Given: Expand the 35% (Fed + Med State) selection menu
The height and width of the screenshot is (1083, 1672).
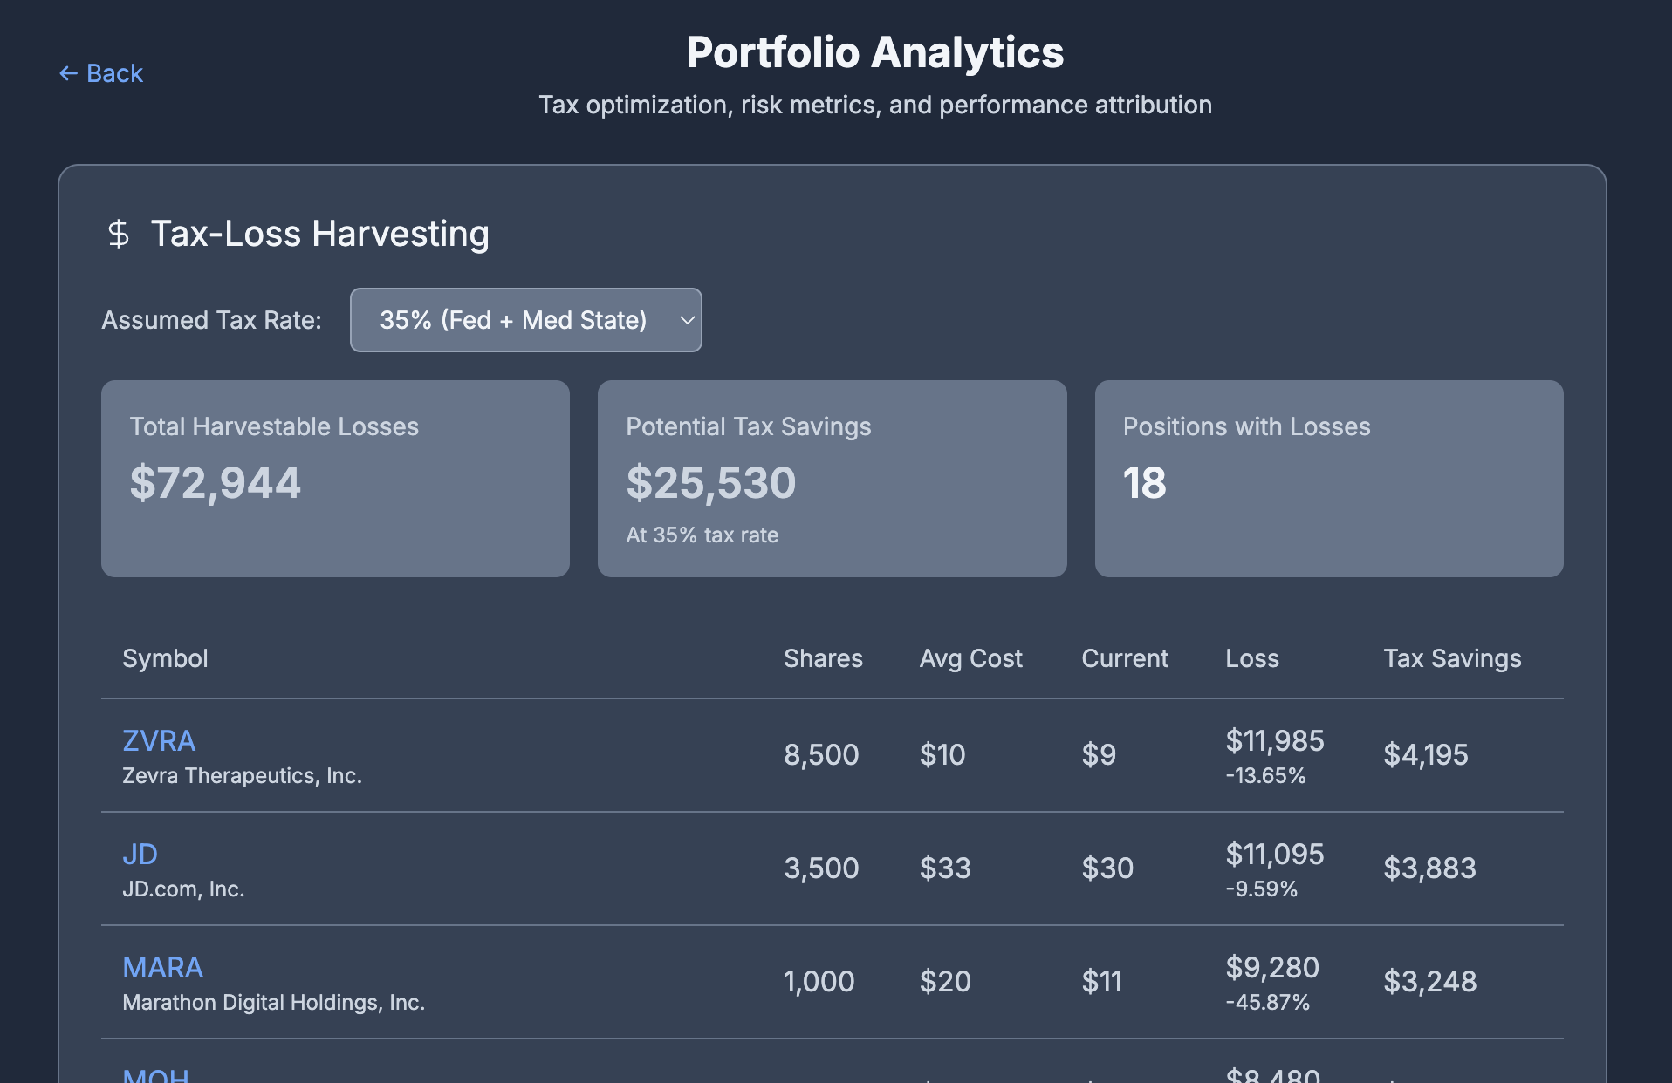Looking at the screenshot, I should [525, 320].
